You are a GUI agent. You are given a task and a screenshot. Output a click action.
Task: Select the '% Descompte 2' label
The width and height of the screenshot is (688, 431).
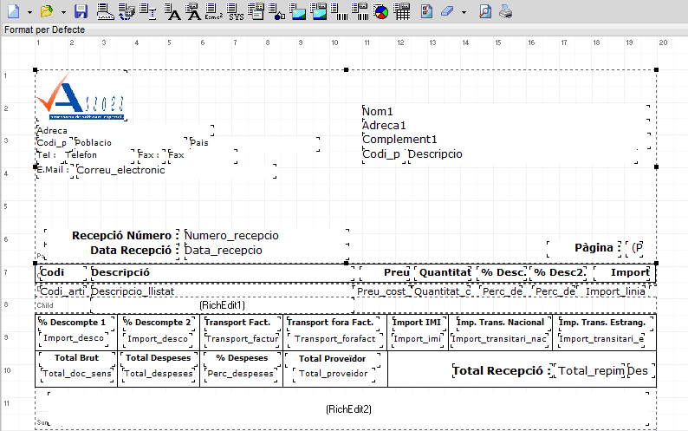(158, 323)
